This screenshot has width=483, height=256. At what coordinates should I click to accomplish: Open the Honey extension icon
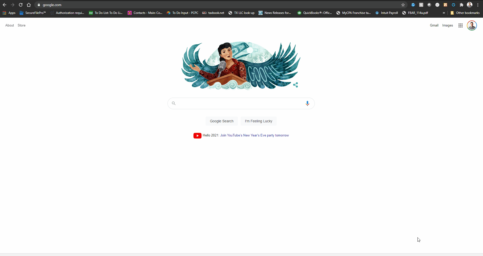tap(421, 5)
